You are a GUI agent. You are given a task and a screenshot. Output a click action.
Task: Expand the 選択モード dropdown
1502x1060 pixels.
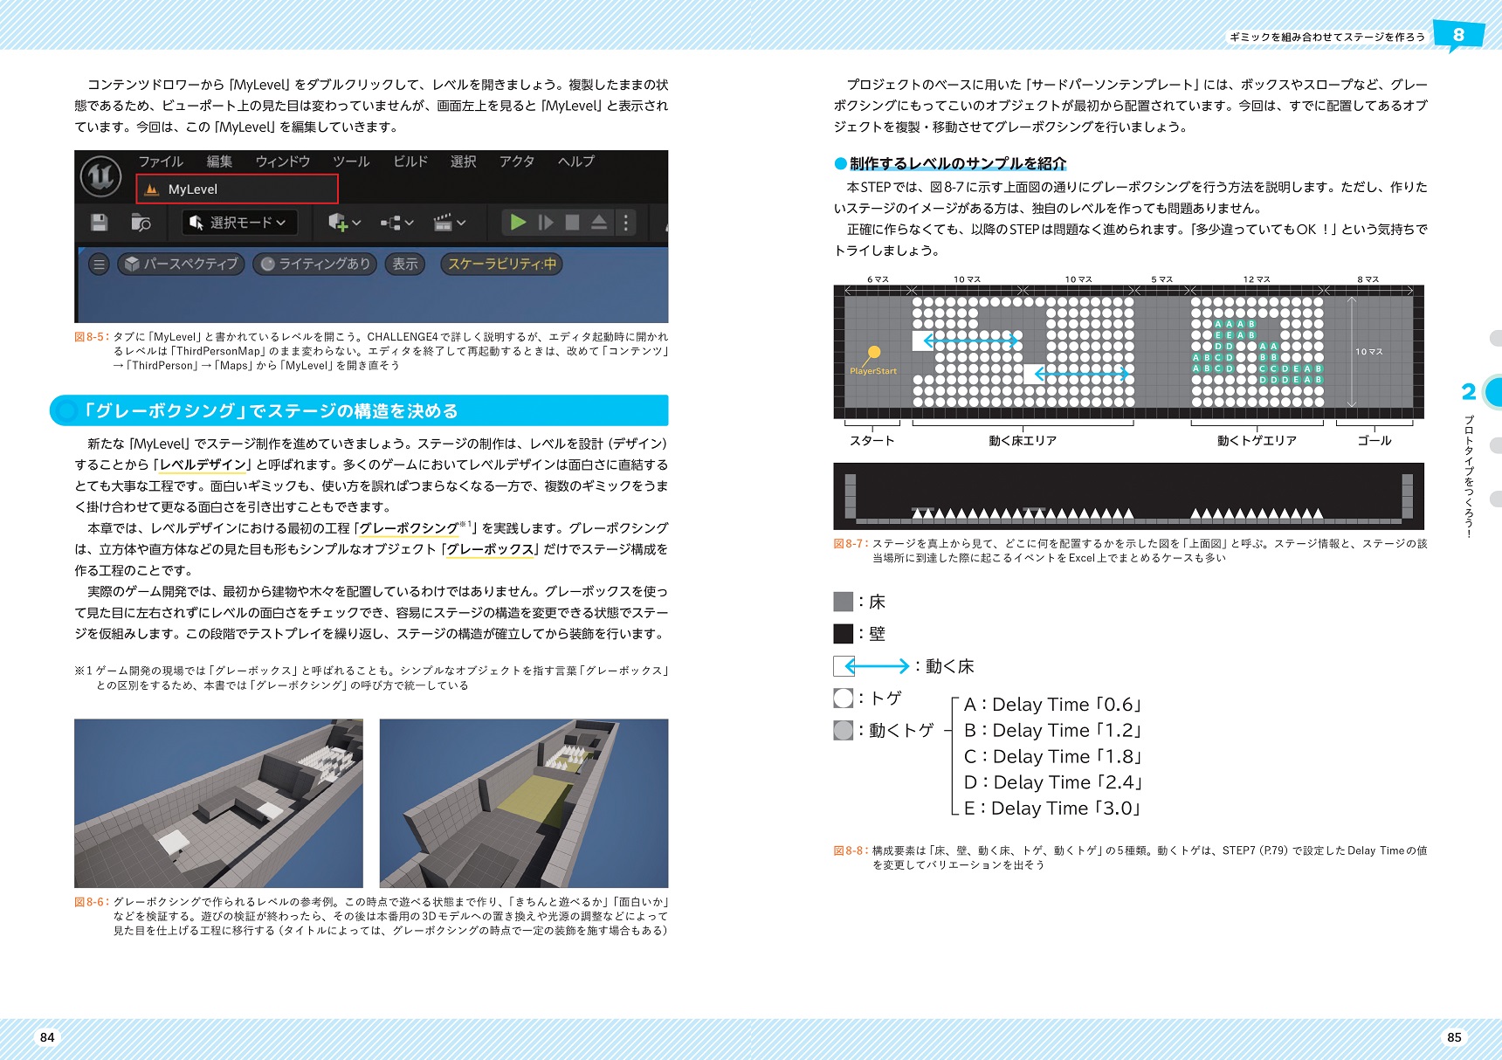(240, 223)
